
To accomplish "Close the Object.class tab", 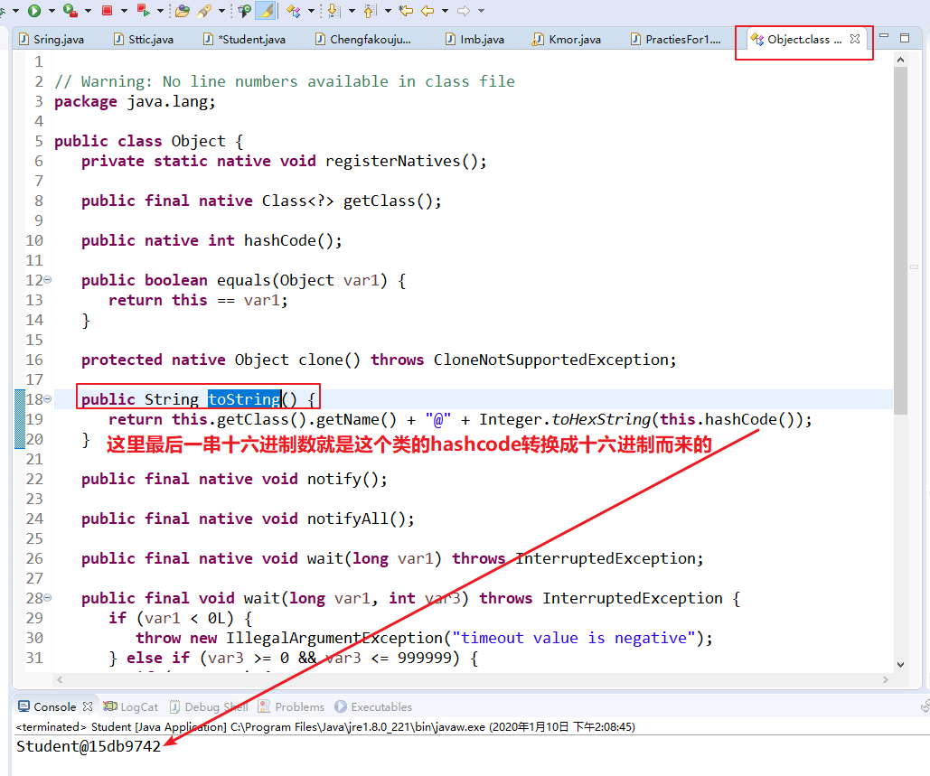I will click(855, 39).
